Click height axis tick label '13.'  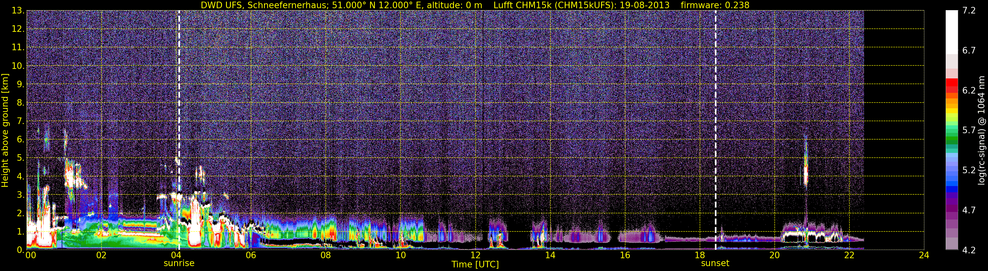click(18, 11)
